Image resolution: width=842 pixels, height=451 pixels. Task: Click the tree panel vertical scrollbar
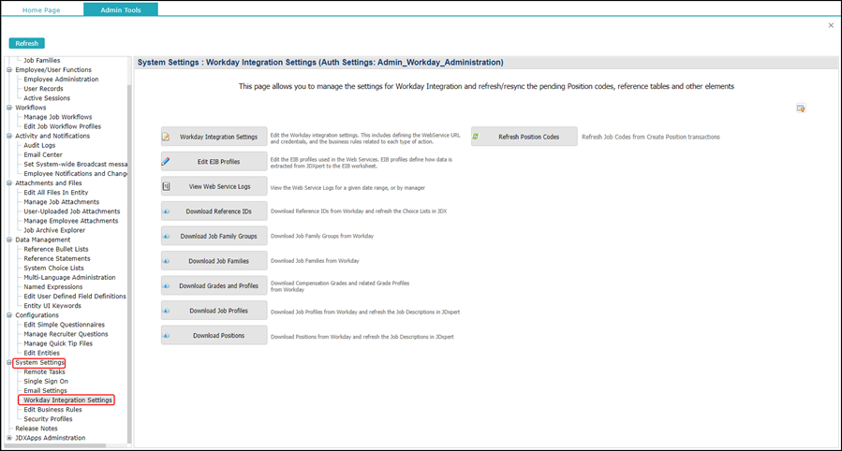[129, 263]
